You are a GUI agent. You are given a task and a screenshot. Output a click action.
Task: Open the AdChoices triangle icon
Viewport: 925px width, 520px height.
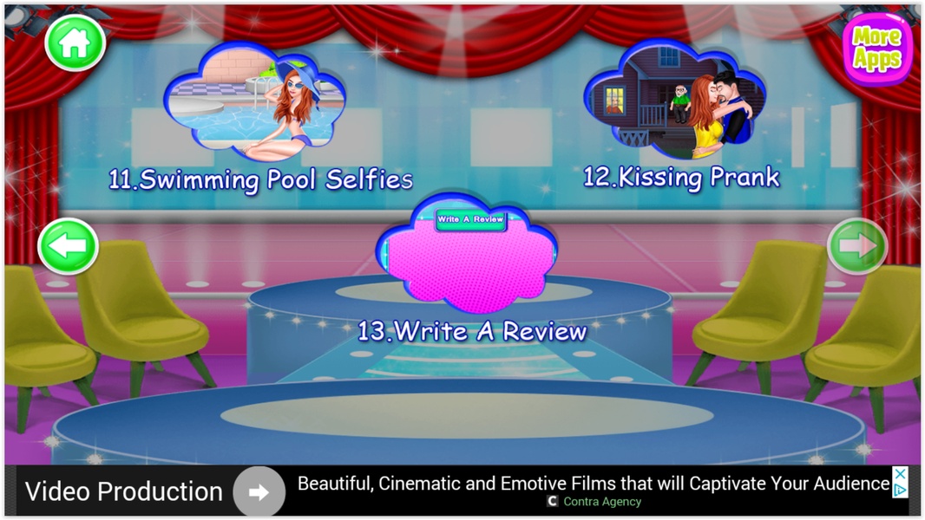pos(900,490)
